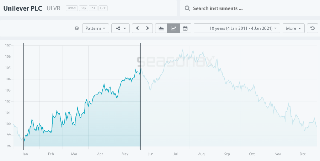Viewport: 320px width, 161px height.
Task: Reset the chart with the undo icon
Action: pos(312,28)
